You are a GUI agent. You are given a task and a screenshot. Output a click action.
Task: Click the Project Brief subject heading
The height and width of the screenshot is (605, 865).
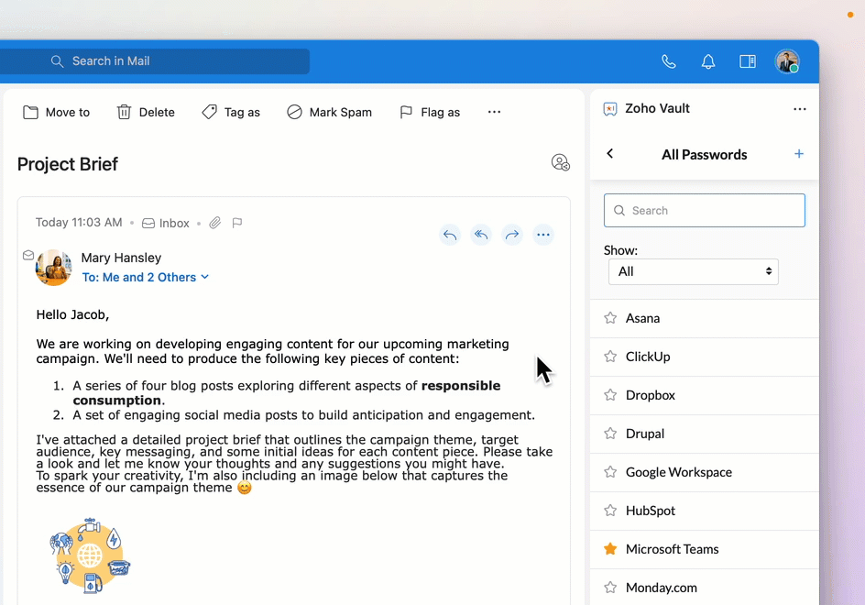(67, 164)
